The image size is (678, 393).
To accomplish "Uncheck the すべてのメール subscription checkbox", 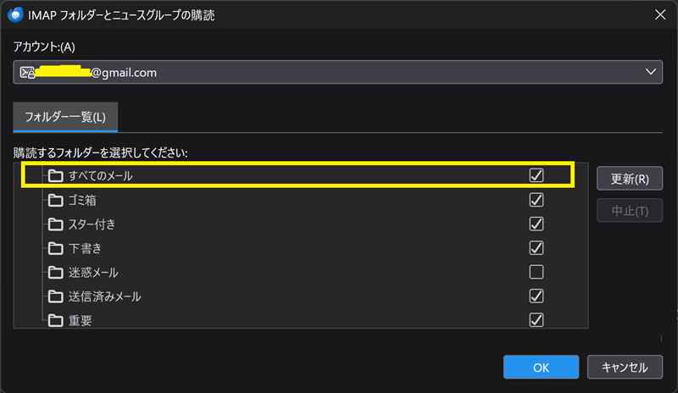I will [x=536, y=175].
